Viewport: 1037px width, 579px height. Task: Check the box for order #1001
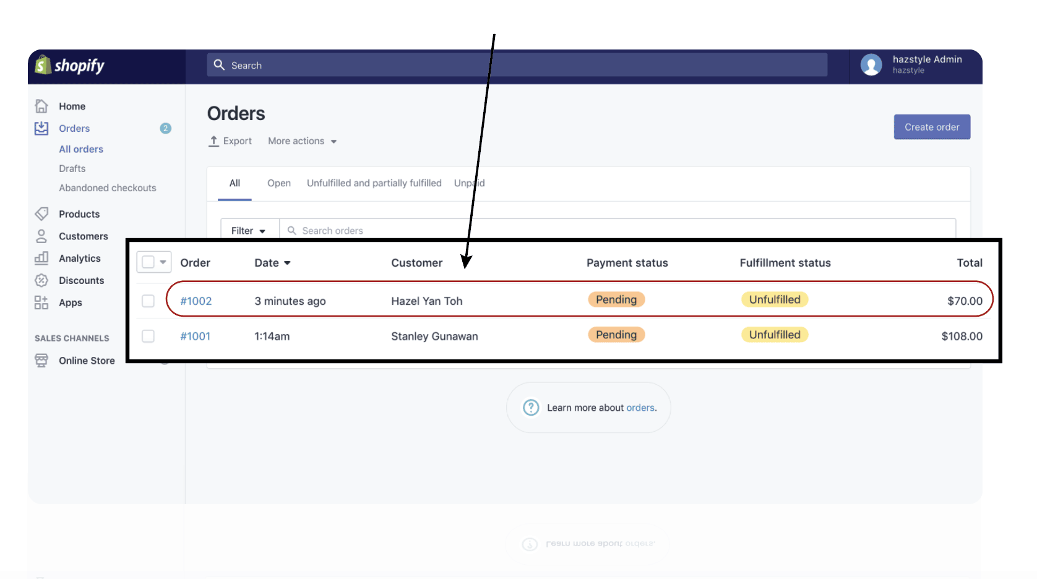[148, 336]
